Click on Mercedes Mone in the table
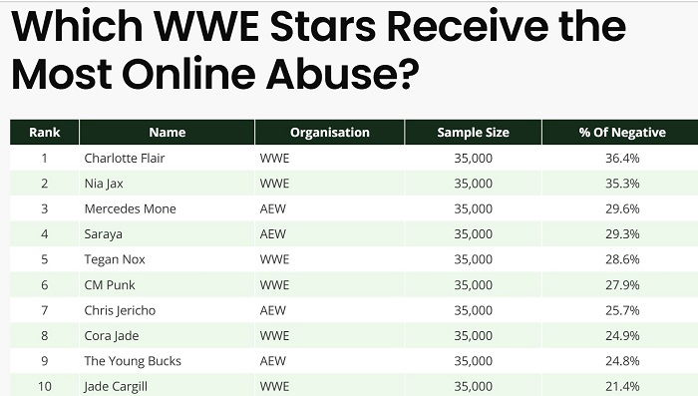Viewport: 698px width, 396px height. pyautogui.click(x=130, y=208)
